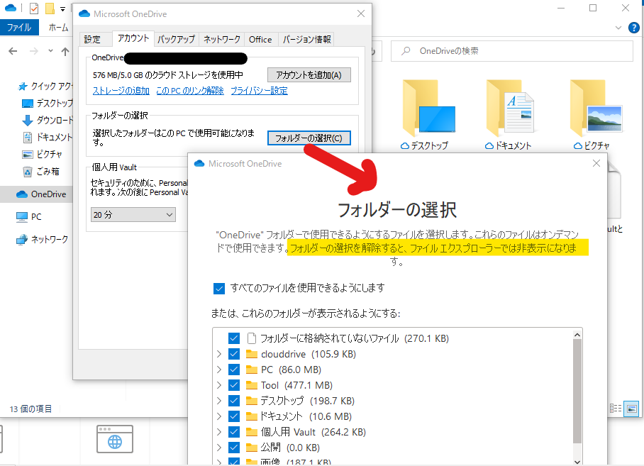Expand the 個人用 Vault folder tree
Viewport: 644px width, 466px height.
click(219, 431)
